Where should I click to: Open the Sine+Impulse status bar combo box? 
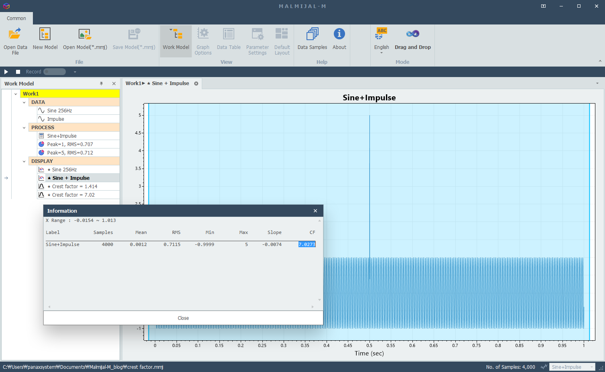pyautogui.click(x=572, y=367)
